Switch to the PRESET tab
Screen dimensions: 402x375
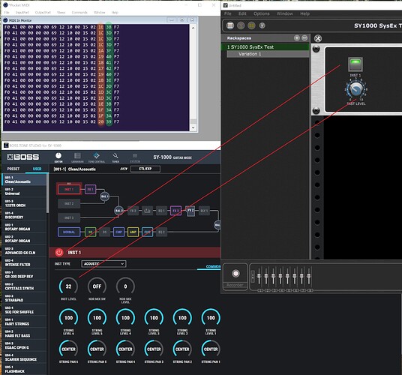[13, 169]
